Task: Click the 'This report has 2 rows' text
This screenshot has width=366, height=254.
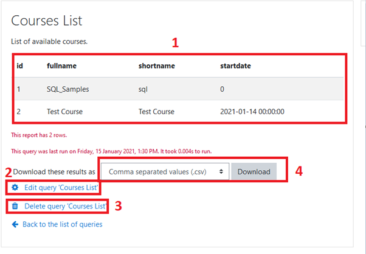Action: 41,135
